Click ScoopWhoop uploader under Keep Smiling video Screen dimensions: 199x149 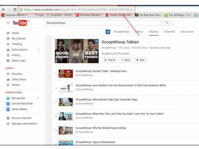(86, 132)
